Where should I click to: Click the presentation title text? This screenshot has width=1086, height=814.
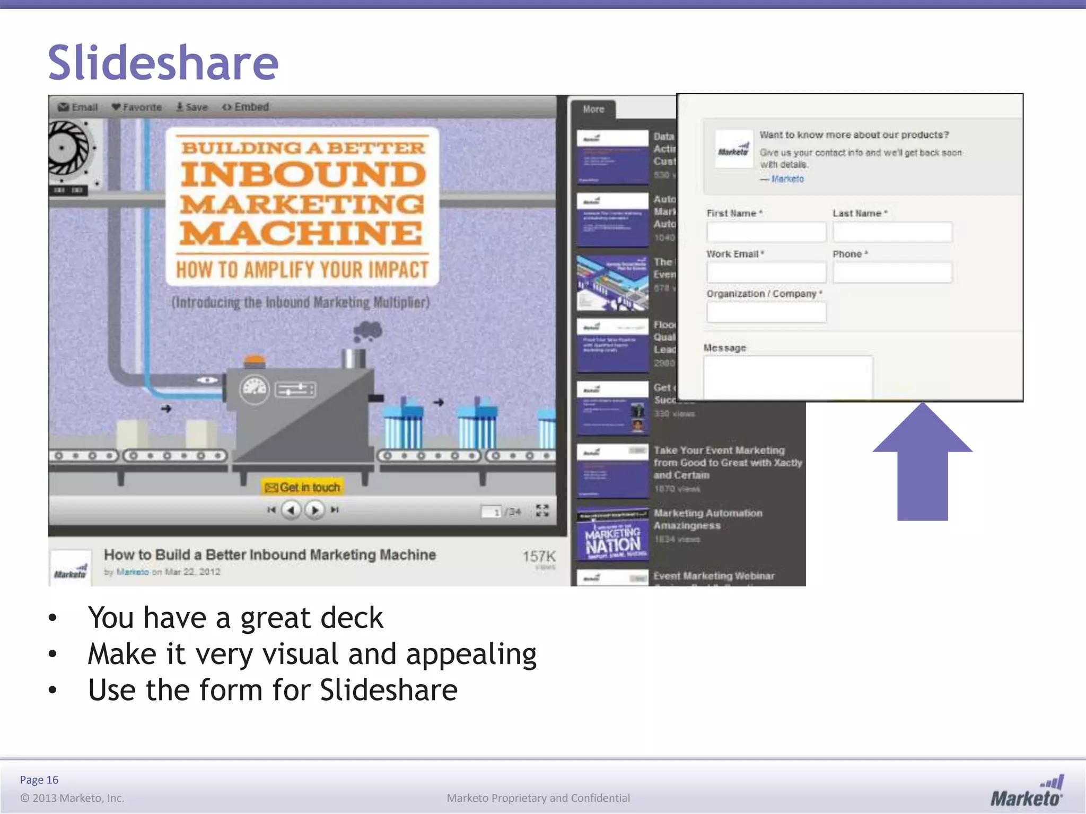[270, 555]
